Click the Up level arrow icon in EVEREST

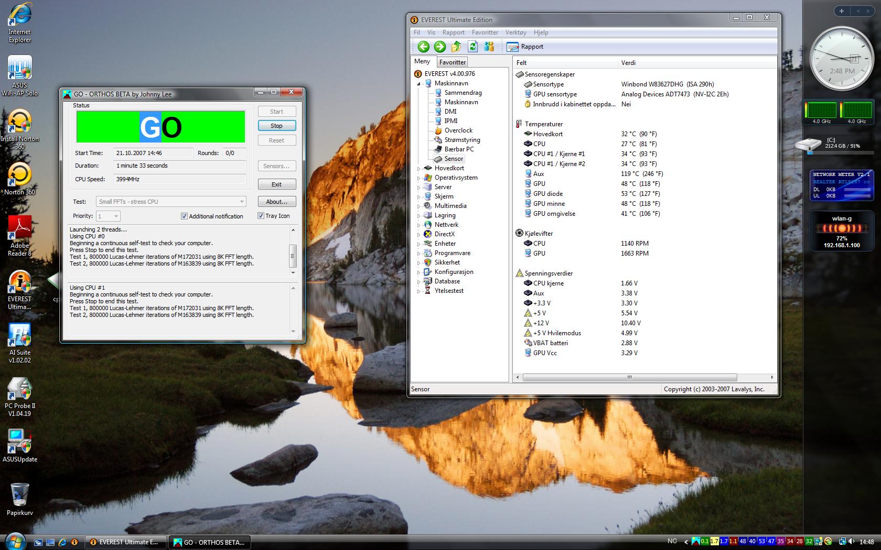456,47
